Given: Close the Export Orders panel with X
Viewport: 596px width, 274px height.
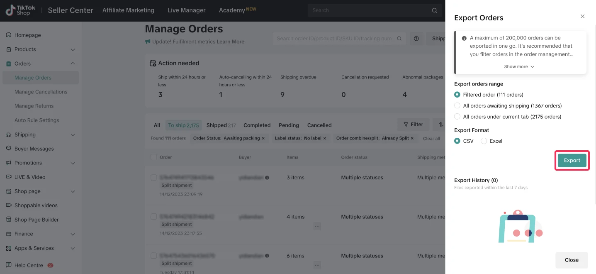Looking at the screenshot, I should pyautogui.click(x=582, y=17).
